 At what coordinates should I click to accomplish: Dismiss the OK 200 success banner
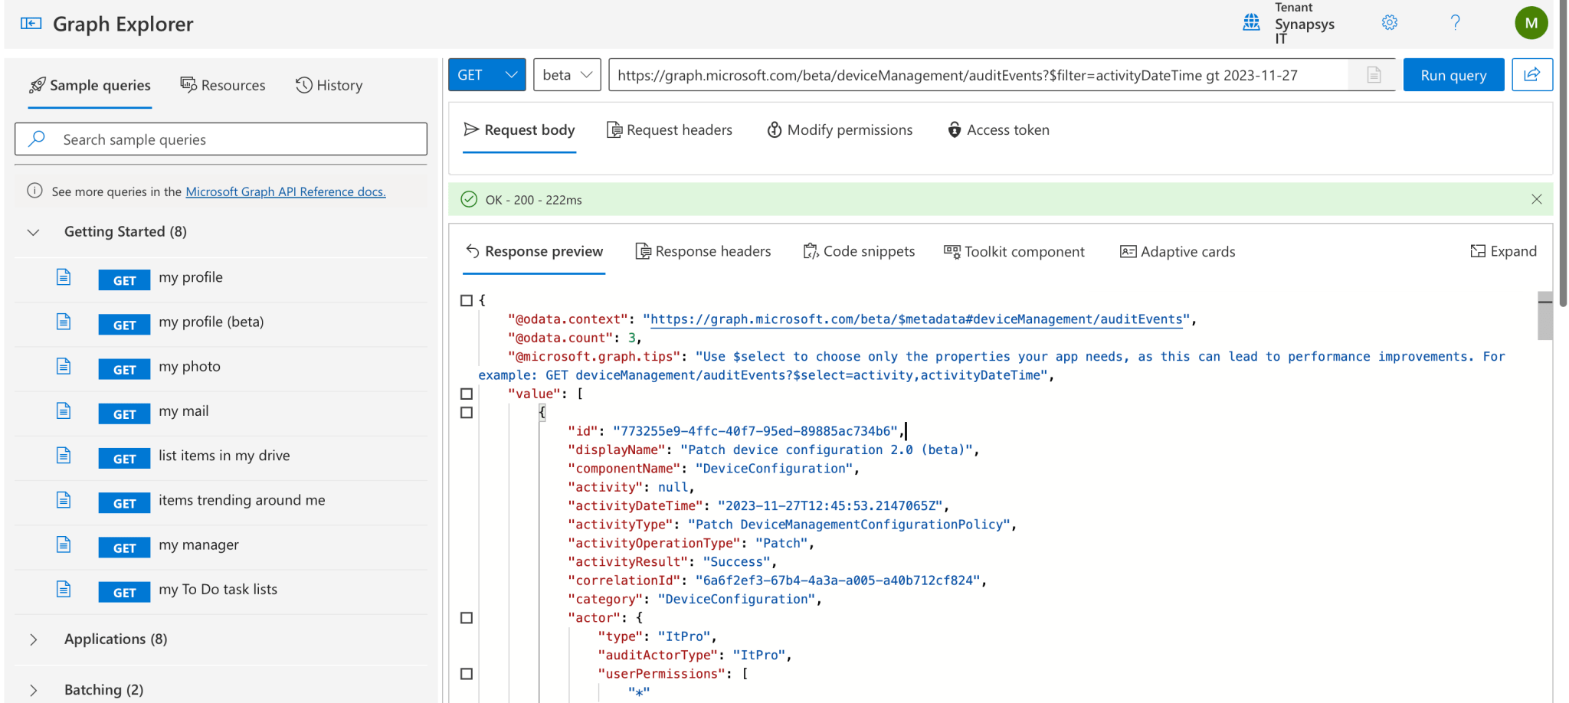click(1537, 199)
